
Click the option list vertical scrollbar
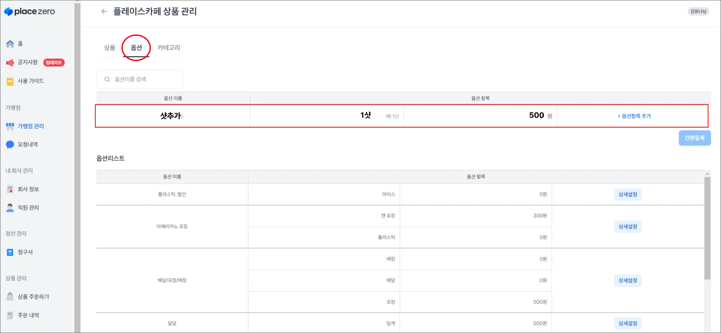(707, 229)
